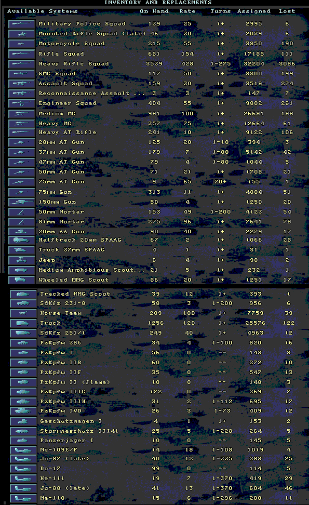The image size is (309, 505).
Task: Click the He-111 bomber icon
Action: (23, 479)
